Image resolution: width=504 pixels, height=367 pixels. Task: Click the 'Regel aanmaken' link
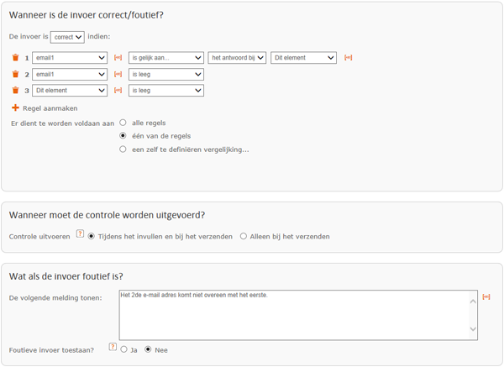click(x=50, y=108)
